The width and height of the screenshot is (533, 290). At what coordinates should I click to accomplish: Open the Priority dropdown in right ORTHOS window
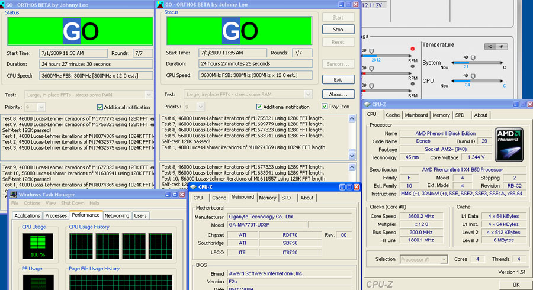[x=200, y=107]
